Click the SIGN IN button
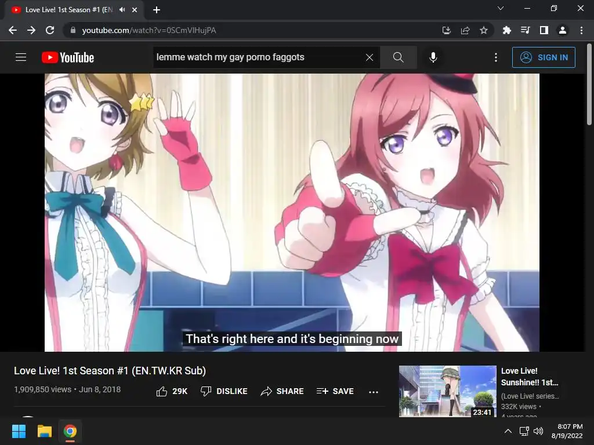Screen dimensions: 594x445 (x=544, y=57)
